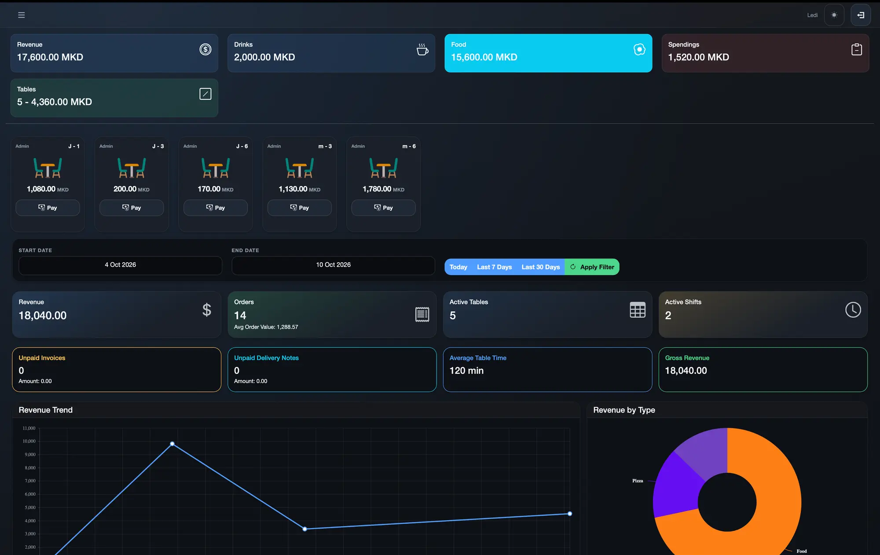Screen dimensions: 880x555
Task: Click the Active Tables grid icon
Action: pos(638,310)
